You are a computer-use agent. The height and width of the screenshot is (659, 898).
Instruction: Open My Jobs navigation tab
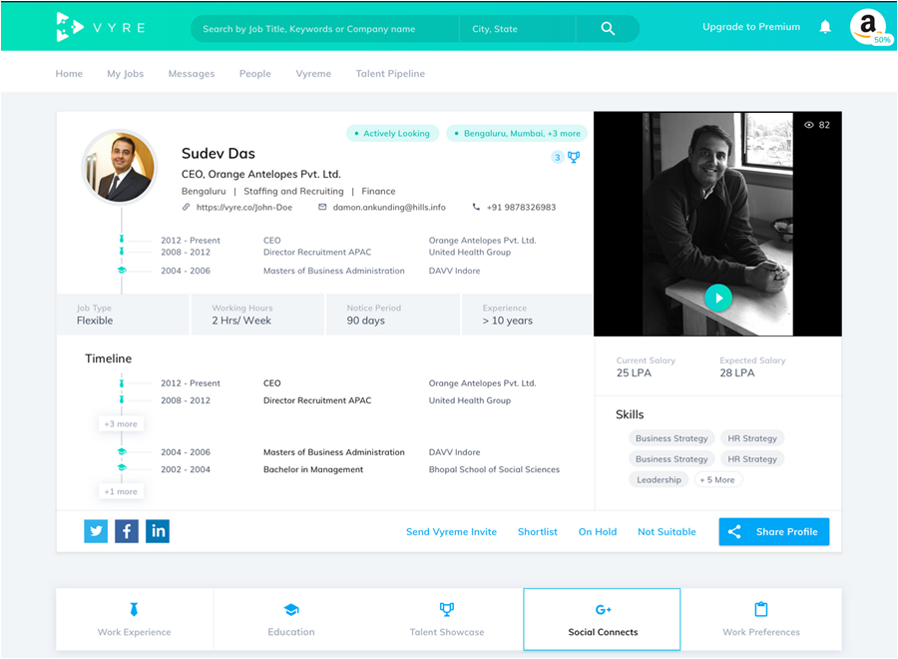[126, 73]
